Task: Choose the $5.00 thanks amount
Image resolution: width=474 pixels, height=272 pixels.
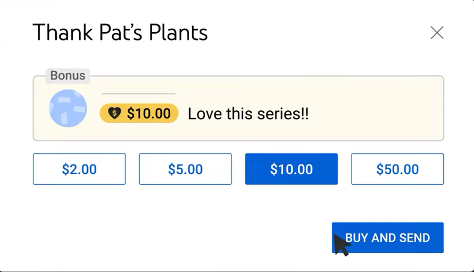Action: click(185, 169)
